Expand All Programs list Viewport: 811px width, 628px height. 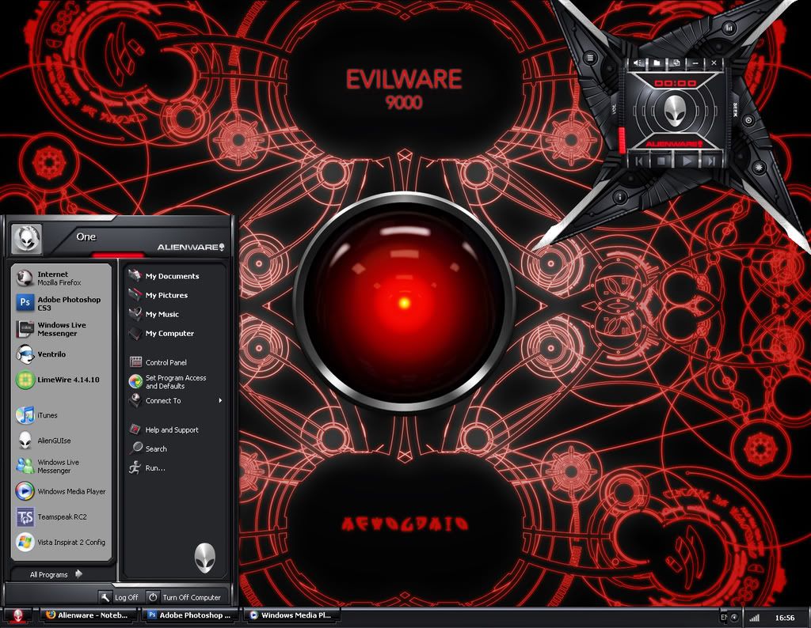56,574
